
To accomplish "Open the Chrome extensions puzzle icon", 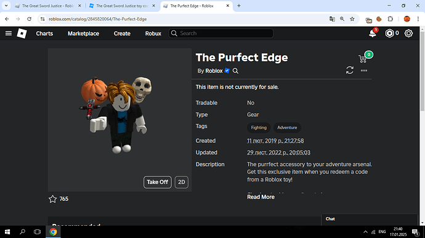I will click(x=391, y=19).
